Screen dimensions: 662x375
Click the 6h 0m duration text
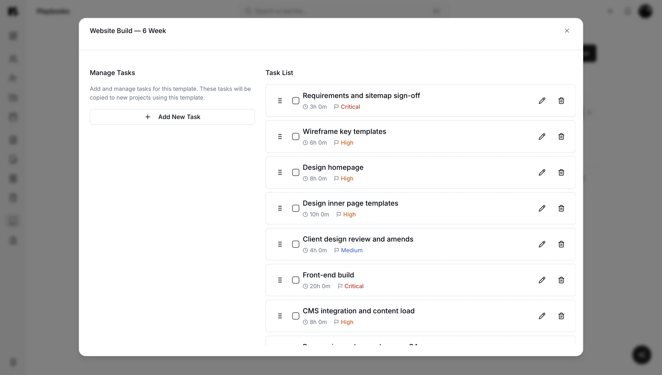pyautogui.click(x=318, y=143)
